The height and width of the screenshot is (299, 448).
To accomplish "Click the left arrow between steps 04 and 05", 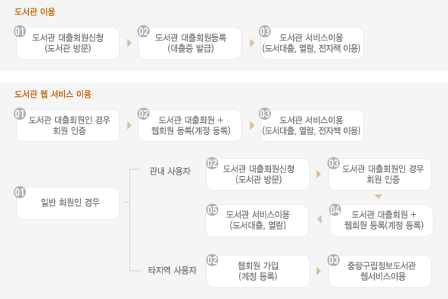I will [320, 220].
